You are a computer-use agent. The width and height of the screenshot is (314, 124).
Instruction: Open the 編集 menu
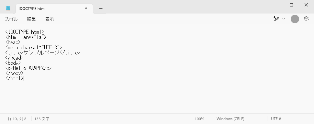click(31, 19)
